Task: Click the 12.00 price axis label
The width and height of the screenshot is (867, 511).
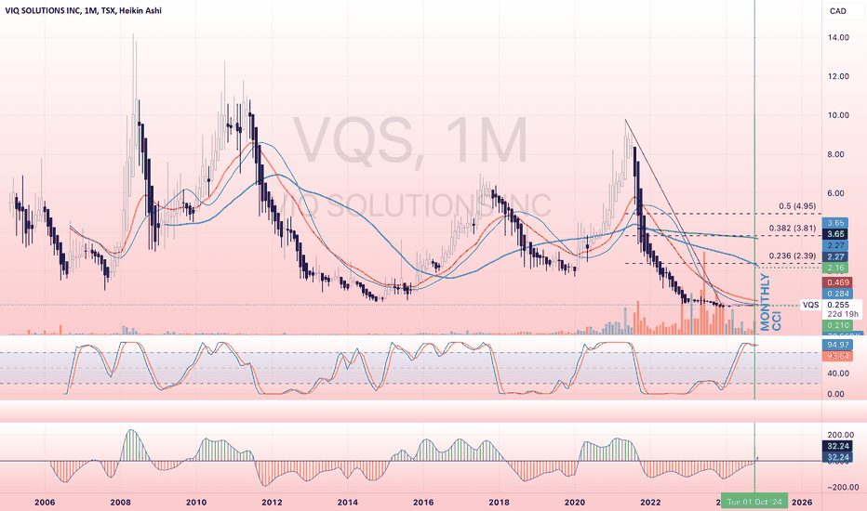Action: [x=838, y=76]
